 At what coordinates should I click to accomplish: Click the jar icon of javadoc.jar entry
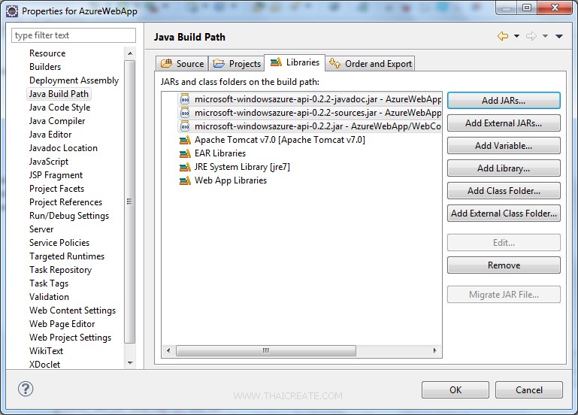click(x=185, y=99)
